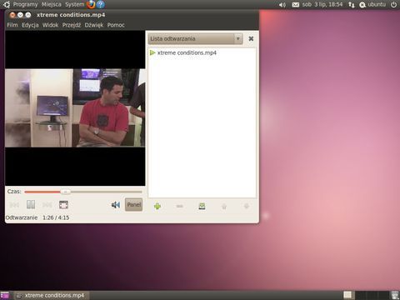Screen dimensions: 400x300
Task: Open the trash icon in bottom panel
Action: (x=395, y=295)
